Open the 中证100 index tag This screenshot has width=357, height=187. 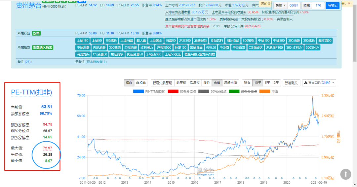(263, 40)
